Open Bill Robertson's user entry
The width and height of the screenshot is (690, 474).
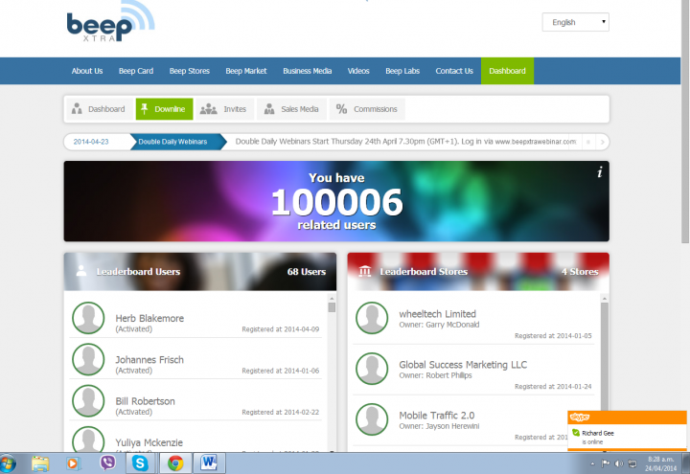point(195,400)
